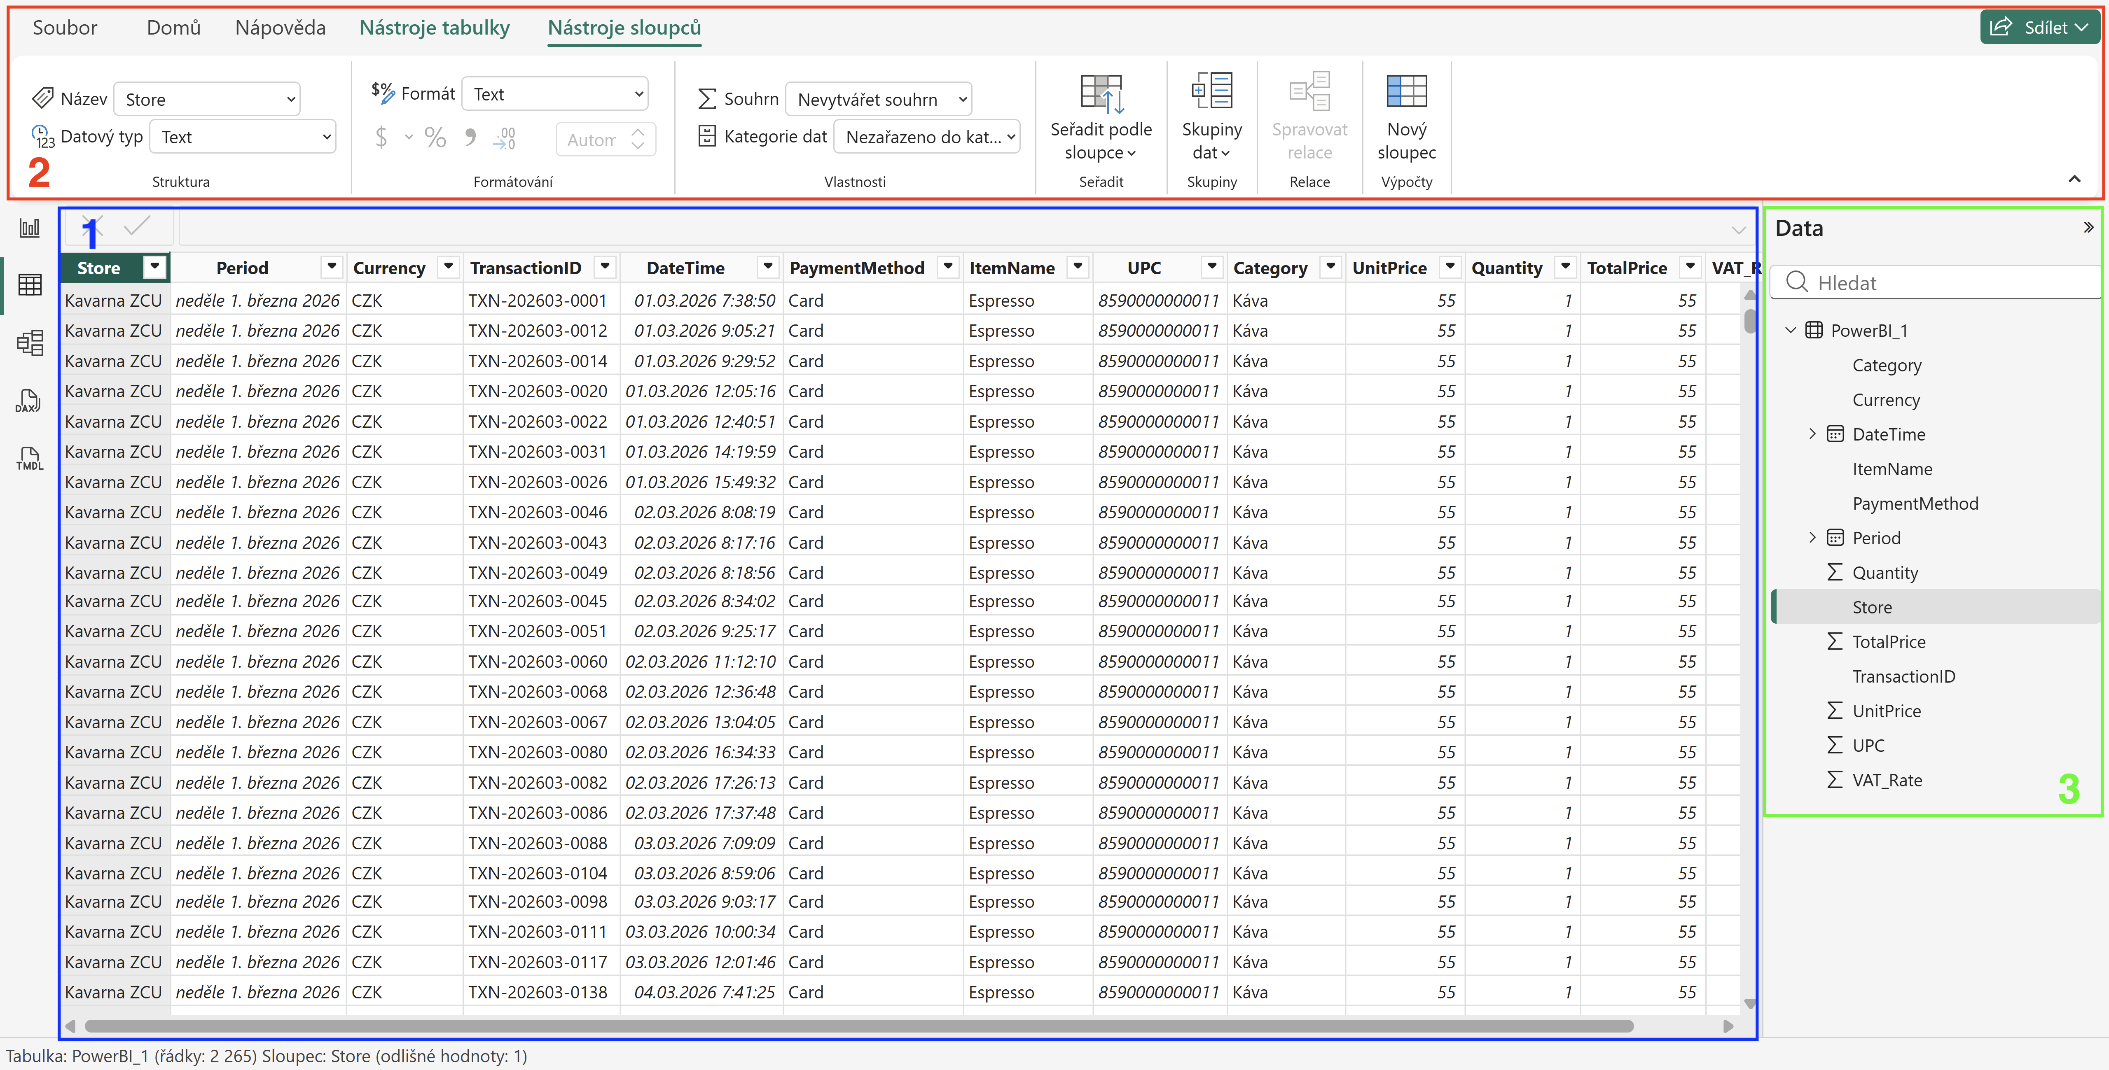Open the Formát dropdown showing Text

tap(555, 94)
